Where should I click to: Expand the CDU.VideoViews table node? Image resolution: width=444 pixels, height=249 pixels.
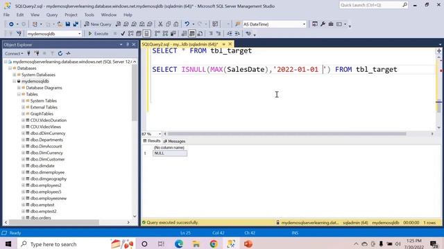point(23,127)
